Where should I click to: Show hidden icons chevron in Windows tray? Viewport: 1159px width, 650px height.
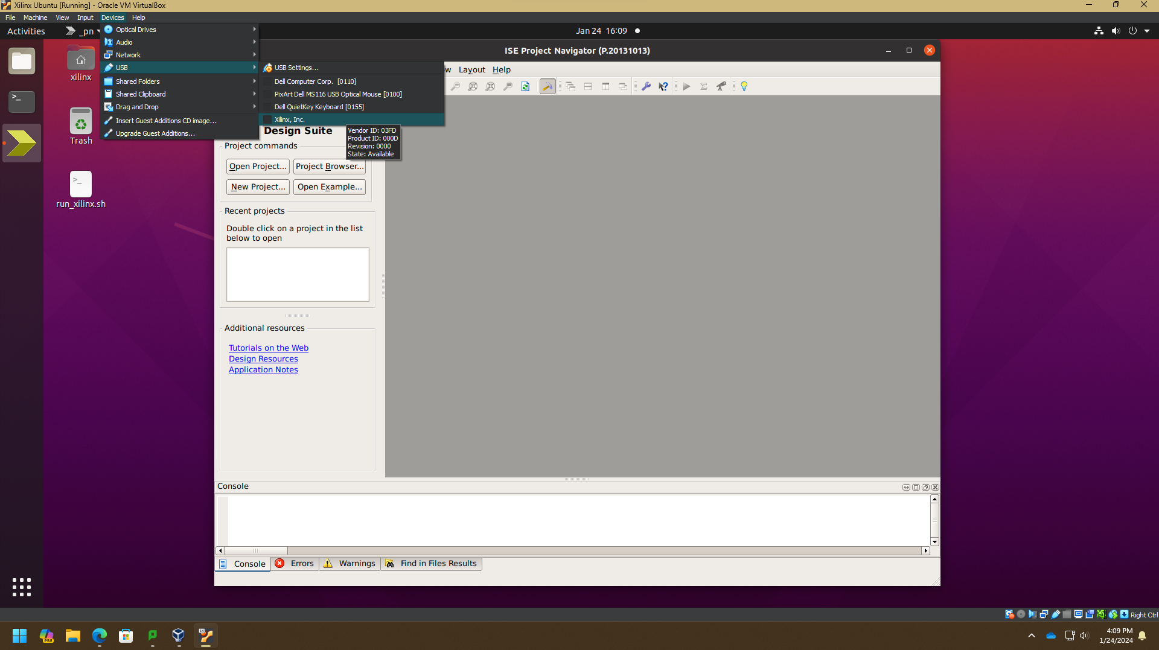click(x=1032, y=636)
